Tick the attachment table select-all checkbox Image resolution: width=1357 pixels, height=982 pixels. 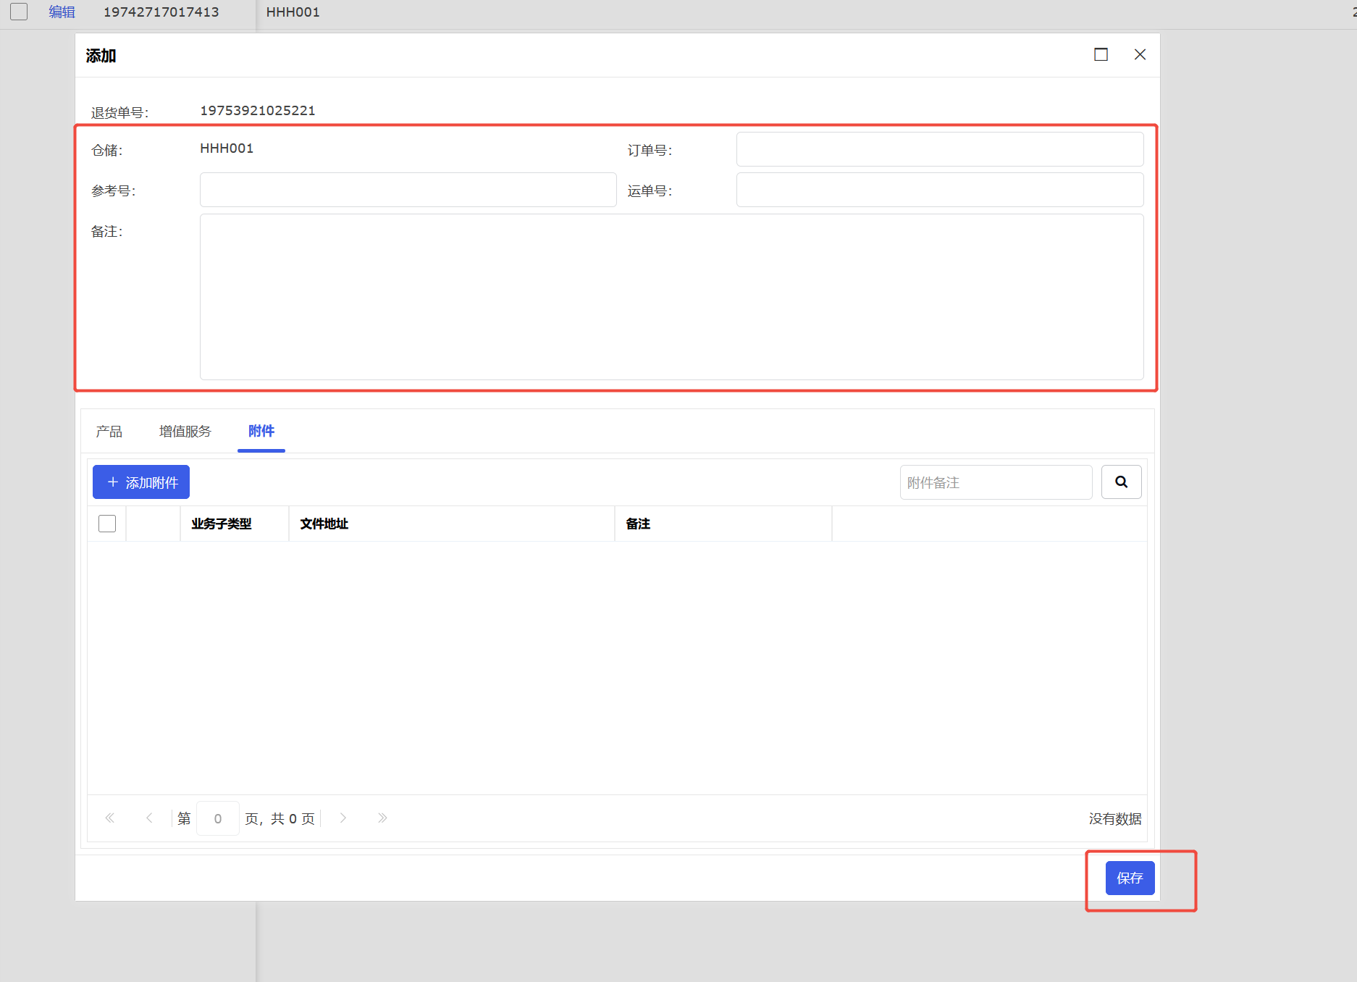coord(107,524)
